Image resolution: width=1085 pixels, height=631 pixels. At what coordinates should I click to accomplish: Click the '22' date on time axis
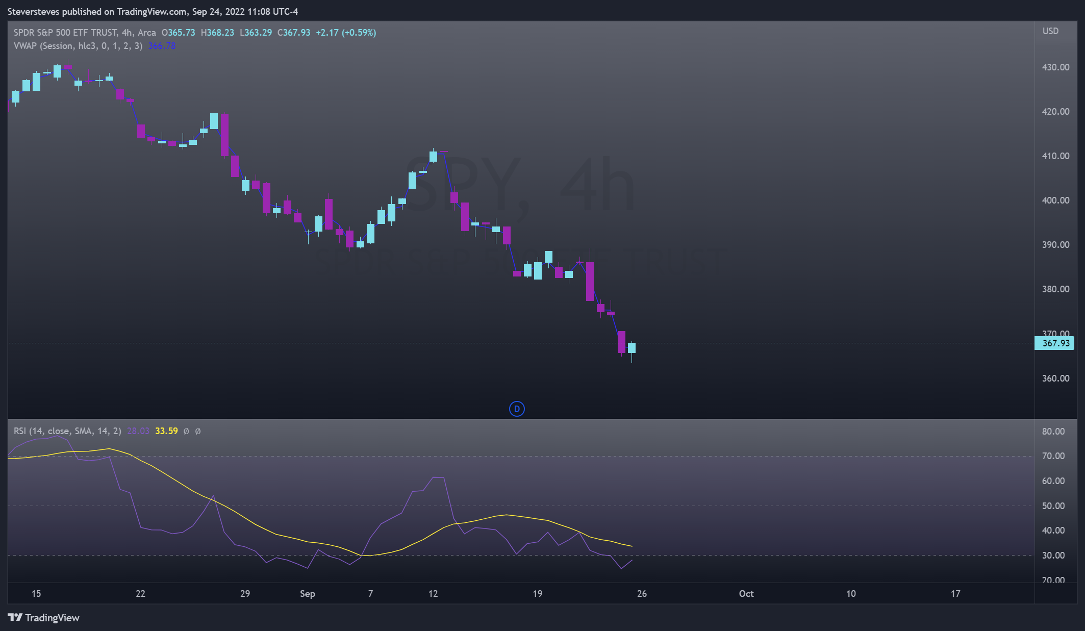point(141,594)
